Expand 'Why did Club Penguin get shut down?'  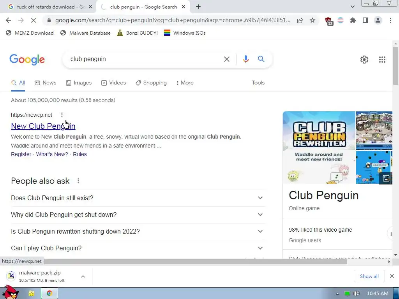[x=138, y=215]
